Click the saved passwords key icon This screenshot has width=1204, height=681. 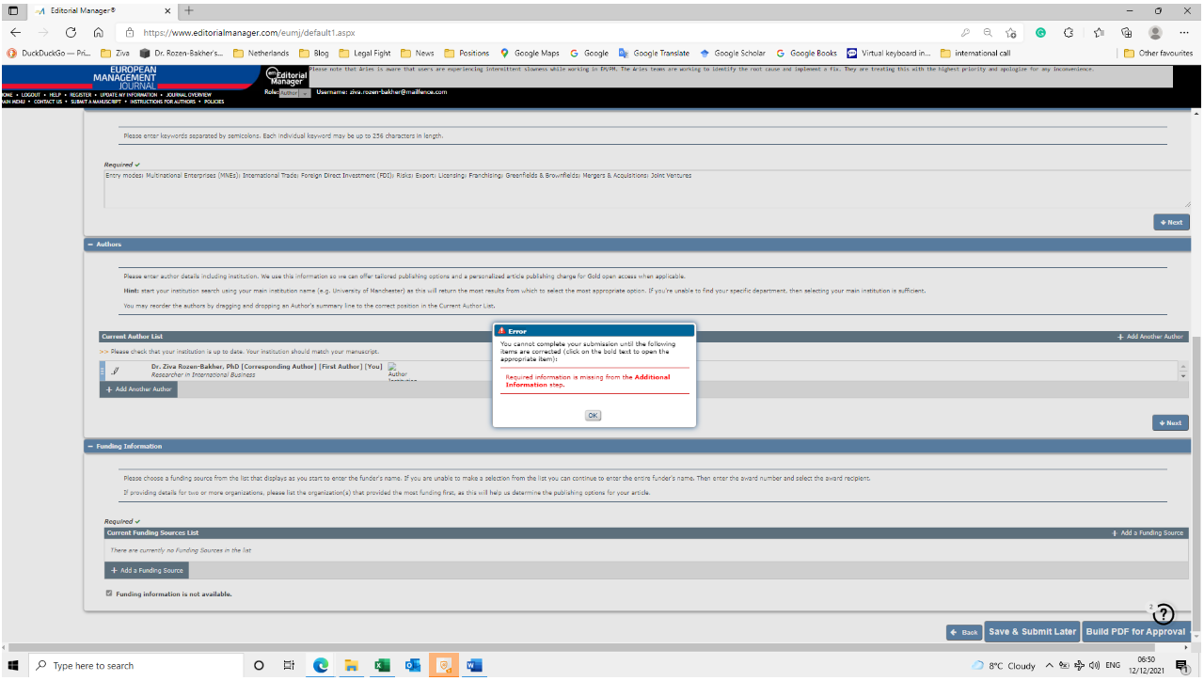pos(965,32)
